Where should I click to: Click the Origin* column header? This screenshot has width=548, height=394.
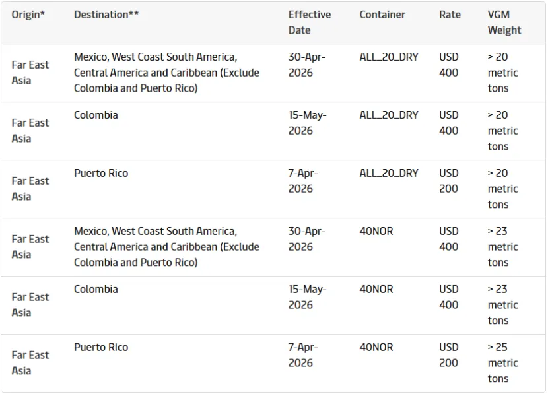28,15
